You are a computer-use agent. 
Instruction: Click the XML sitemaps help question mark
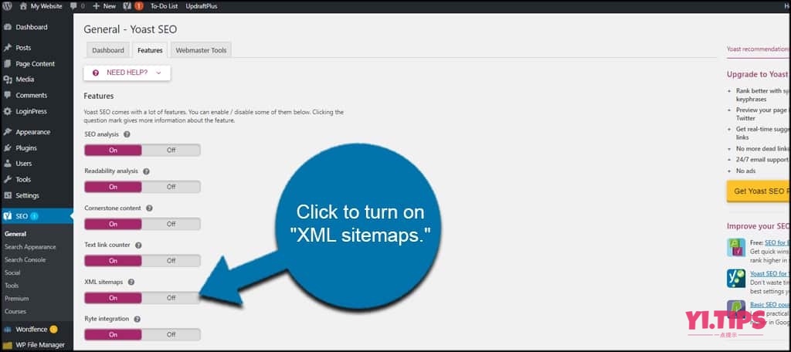(x=131, y=283)
